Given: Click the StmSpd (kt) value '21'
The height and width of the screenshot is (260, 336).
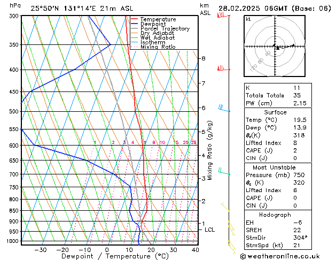Looking at the screenshot, I should [x=297, y=246].
